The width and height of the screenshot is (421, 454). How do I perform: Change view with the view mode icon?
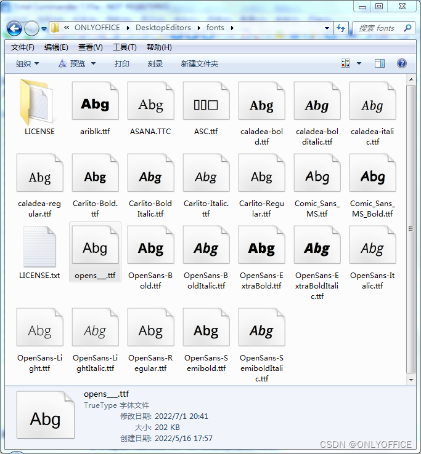tap(346, 63)
